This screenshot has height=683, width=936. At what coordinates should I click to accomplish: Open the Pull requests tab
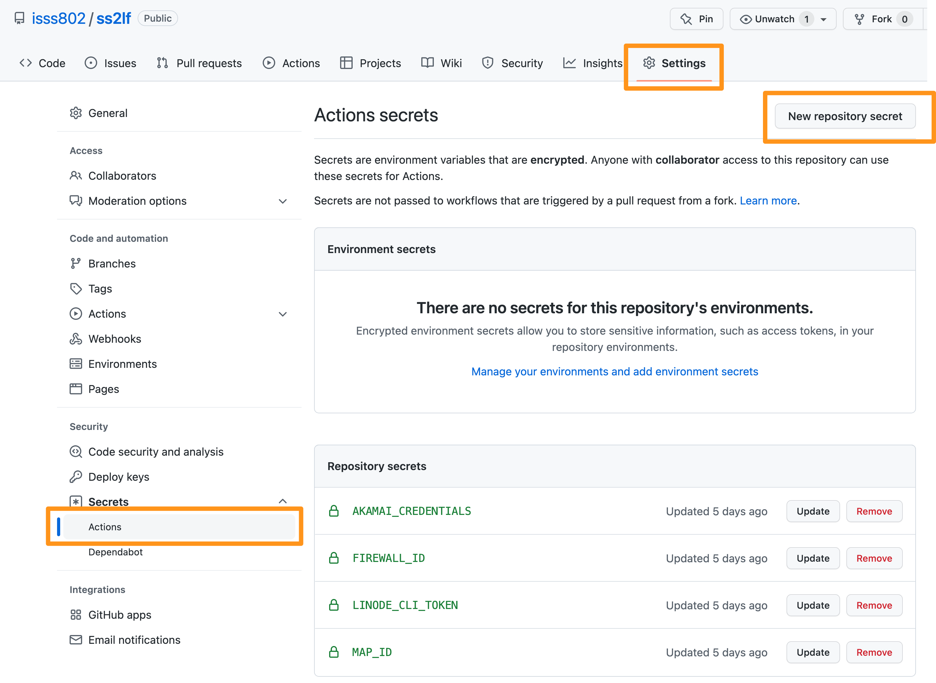pyautogui.click(x=209, y=63)
